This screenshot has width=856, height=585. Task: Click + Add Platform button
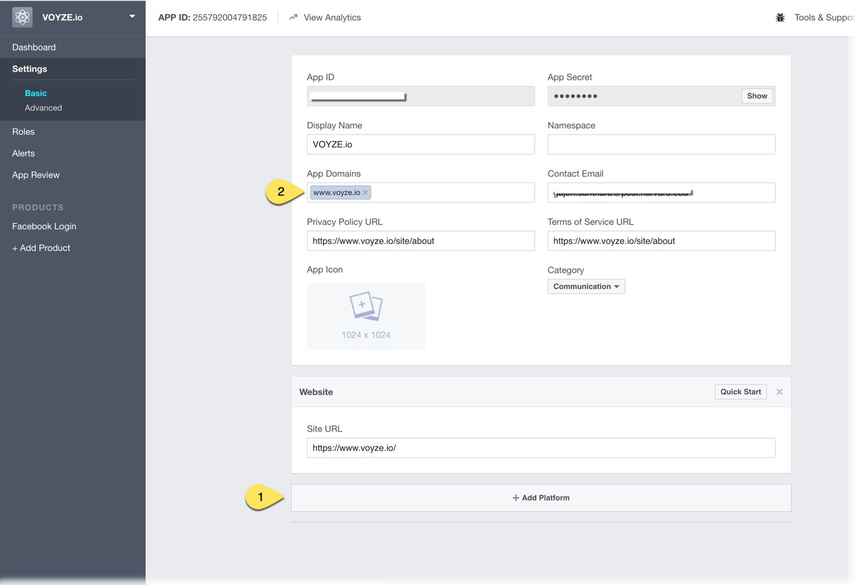pos(541,498)
